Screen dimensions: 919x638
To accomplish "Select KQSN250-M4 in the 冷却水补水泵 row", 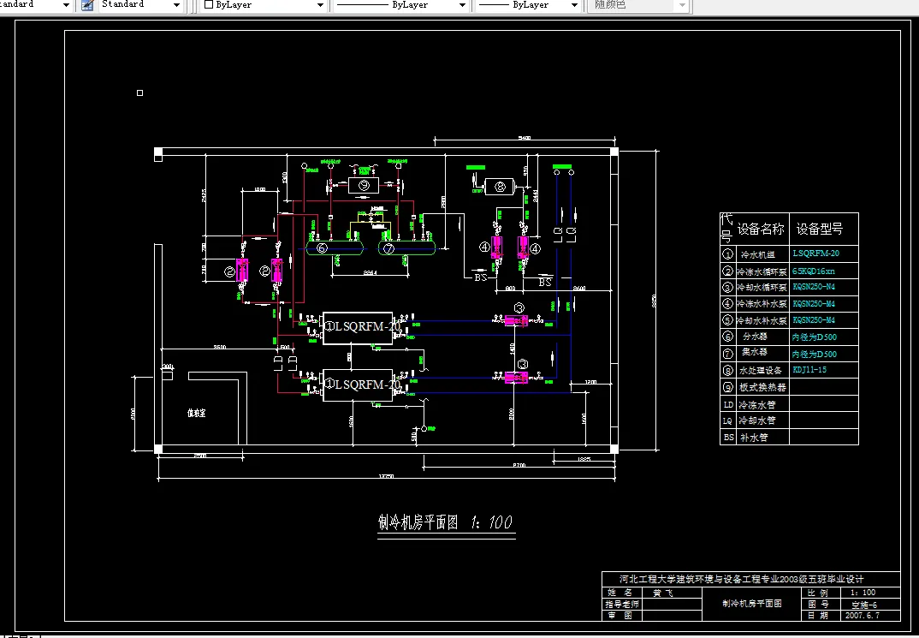I will [814, 320].
